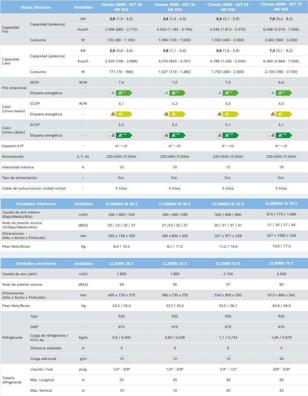Screen dimensions: 308x396
Task: Select the Máx. Longitud value '30'
Action: pyautogui.click(x=228, y=380)
